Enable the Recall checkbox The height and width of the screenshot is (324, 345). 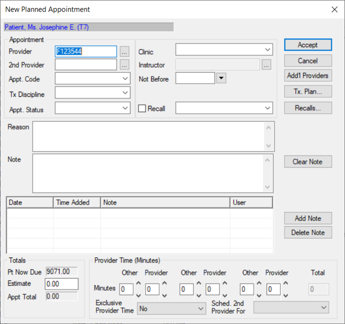(x=142, y=108)
